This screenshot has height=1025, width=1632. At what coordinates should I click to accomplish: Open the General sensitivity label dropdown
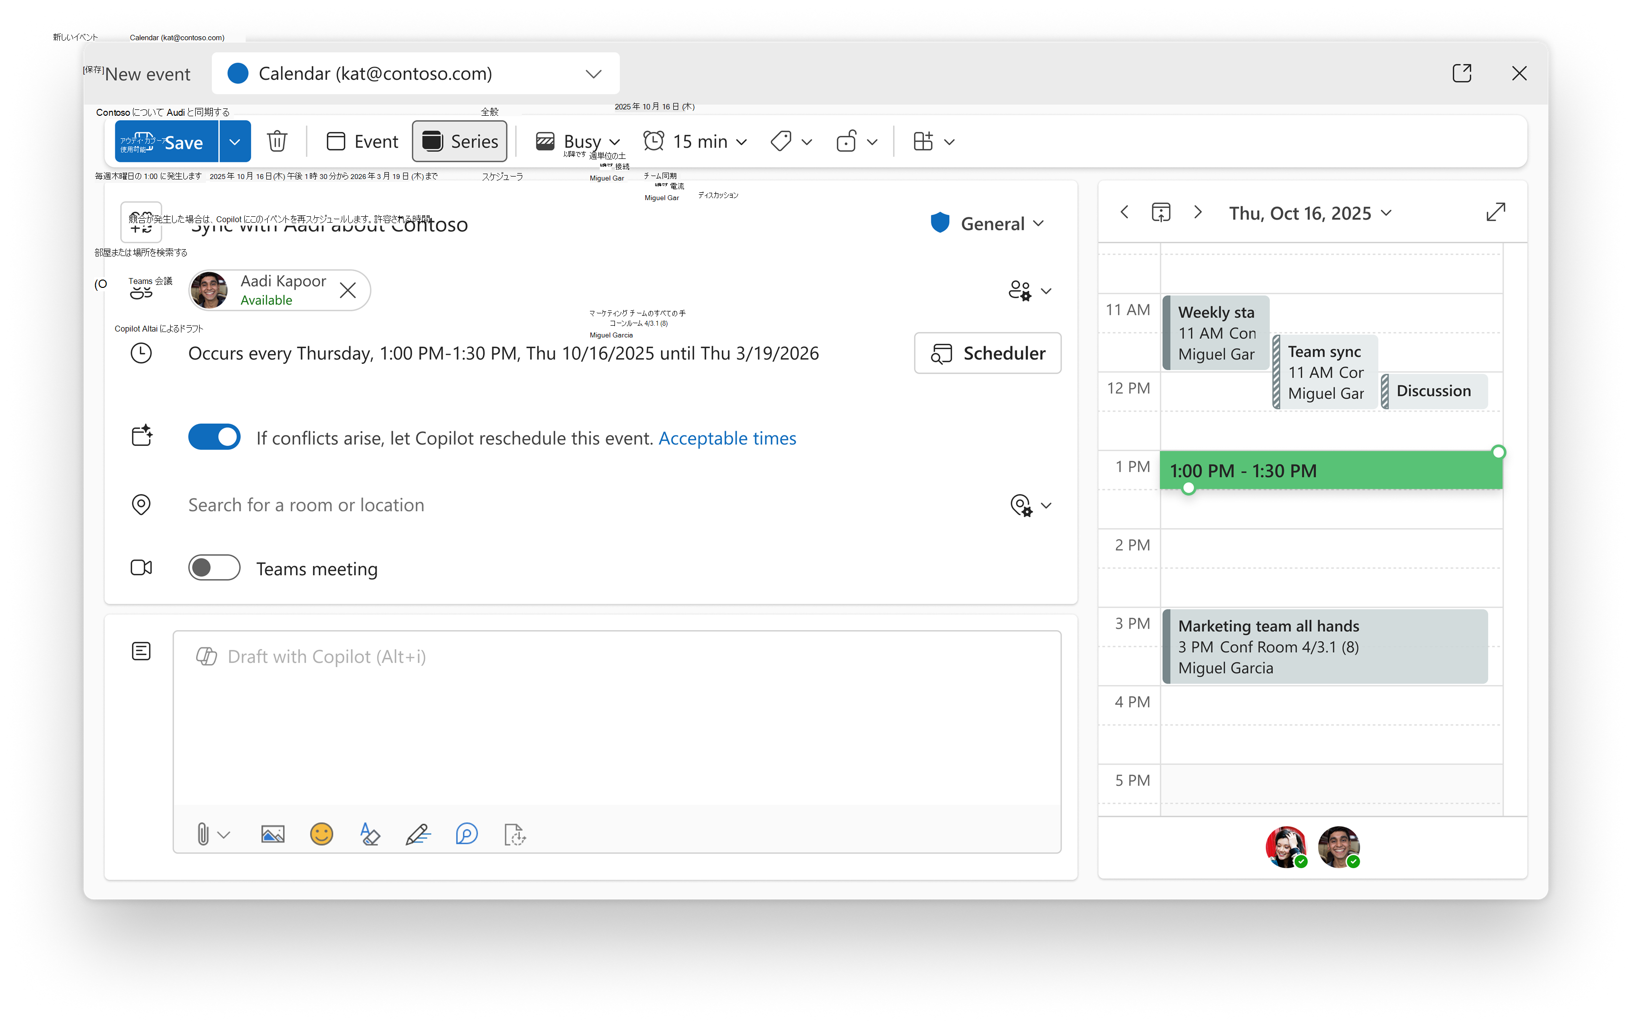pos(988,224)
